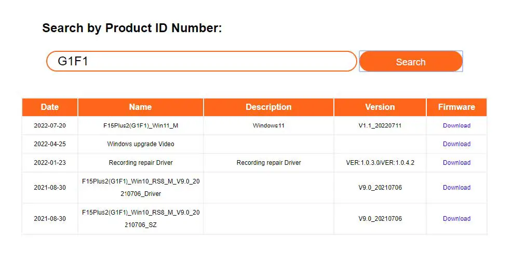
Task: Click the VER:1.0.3.0/VER:1.0.4.2 version cell
Action: pos(380,163)
